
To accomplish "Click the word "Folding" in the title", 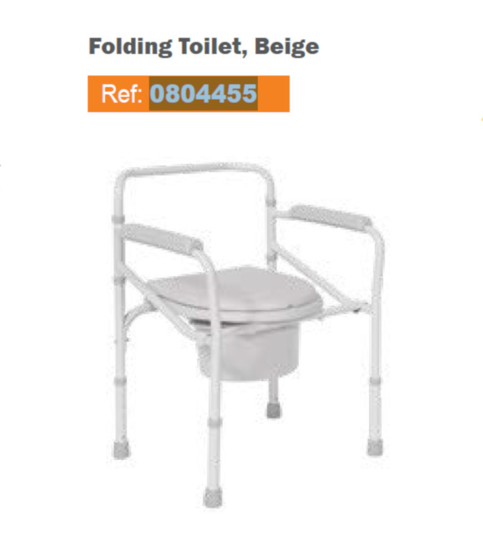I will [x=130, y=47].
